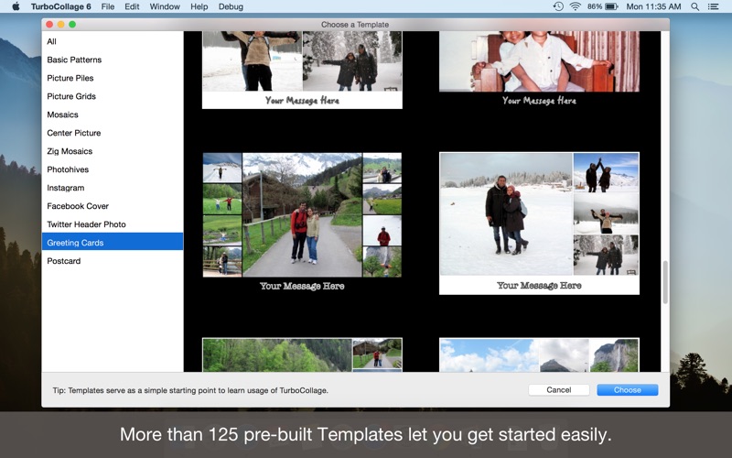Open the Notification Center list icon
732x458 pixels.
point(713,6)
